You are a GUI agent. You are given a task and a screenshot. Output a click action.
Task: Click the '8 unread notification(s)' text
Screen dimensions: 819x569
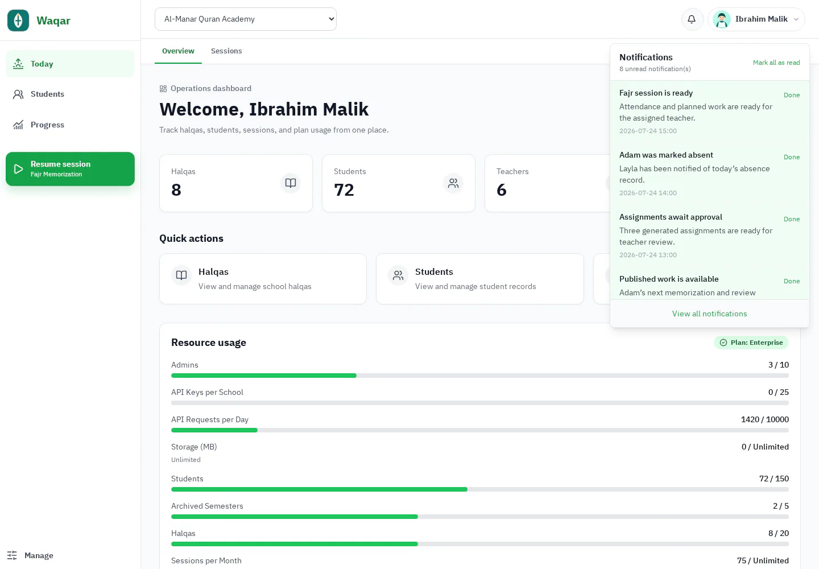pyautogui.click(x=655, y=69)
